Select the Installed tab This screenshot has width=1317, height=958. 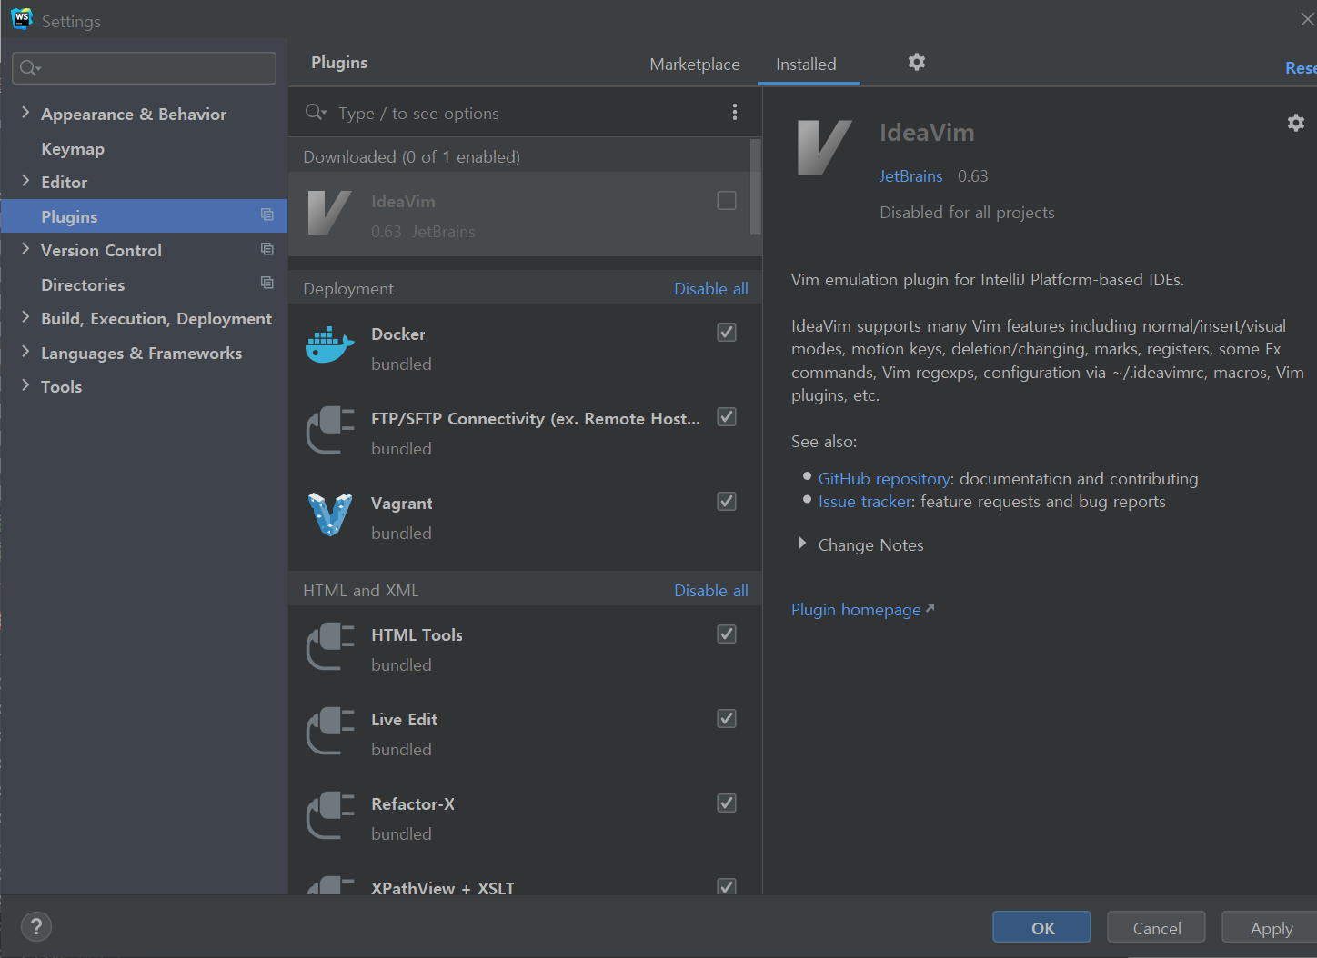coord(806,64)
